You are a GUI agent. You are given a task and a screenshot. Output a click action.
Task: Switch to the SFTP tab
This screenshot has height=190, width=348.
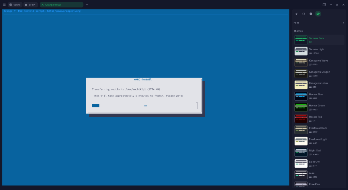tap(30, 5)
